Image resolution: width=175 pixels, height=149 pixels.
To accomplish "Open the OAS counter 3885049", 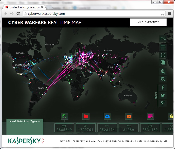I will tap(64, 128).
